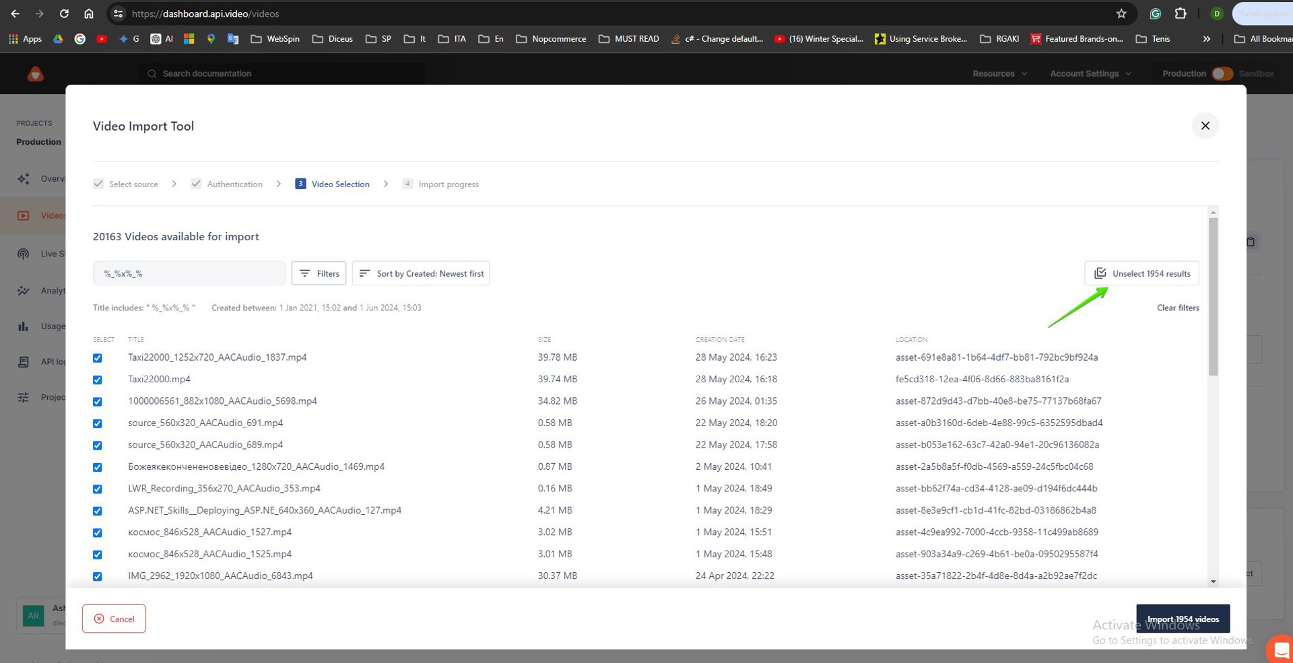The image size is (1293, 663).
Task: Select the Video Selection step
Action: tap(332, 184)
